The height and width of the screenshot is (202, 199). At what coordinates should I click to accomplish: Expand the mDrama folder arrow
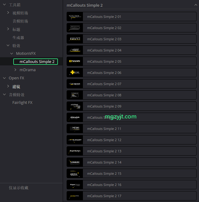pos(15,70)
